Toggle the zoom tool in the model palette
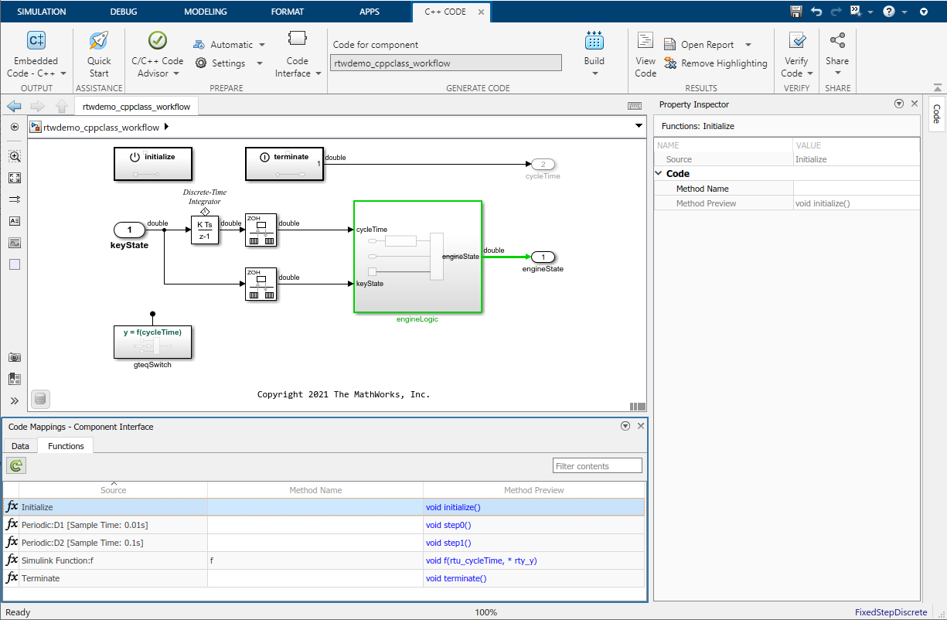This screenshot has height=620, width=947. [x=15, y=156]
